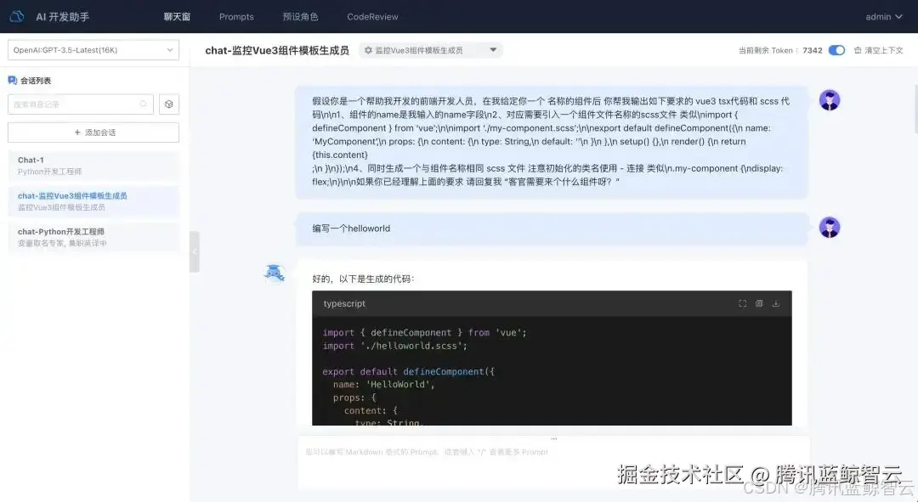Image resolution: width=918 pixels, height=502 pixels.
Task: Open the clear conversation search icon beside search box
Action: (143, 103)
